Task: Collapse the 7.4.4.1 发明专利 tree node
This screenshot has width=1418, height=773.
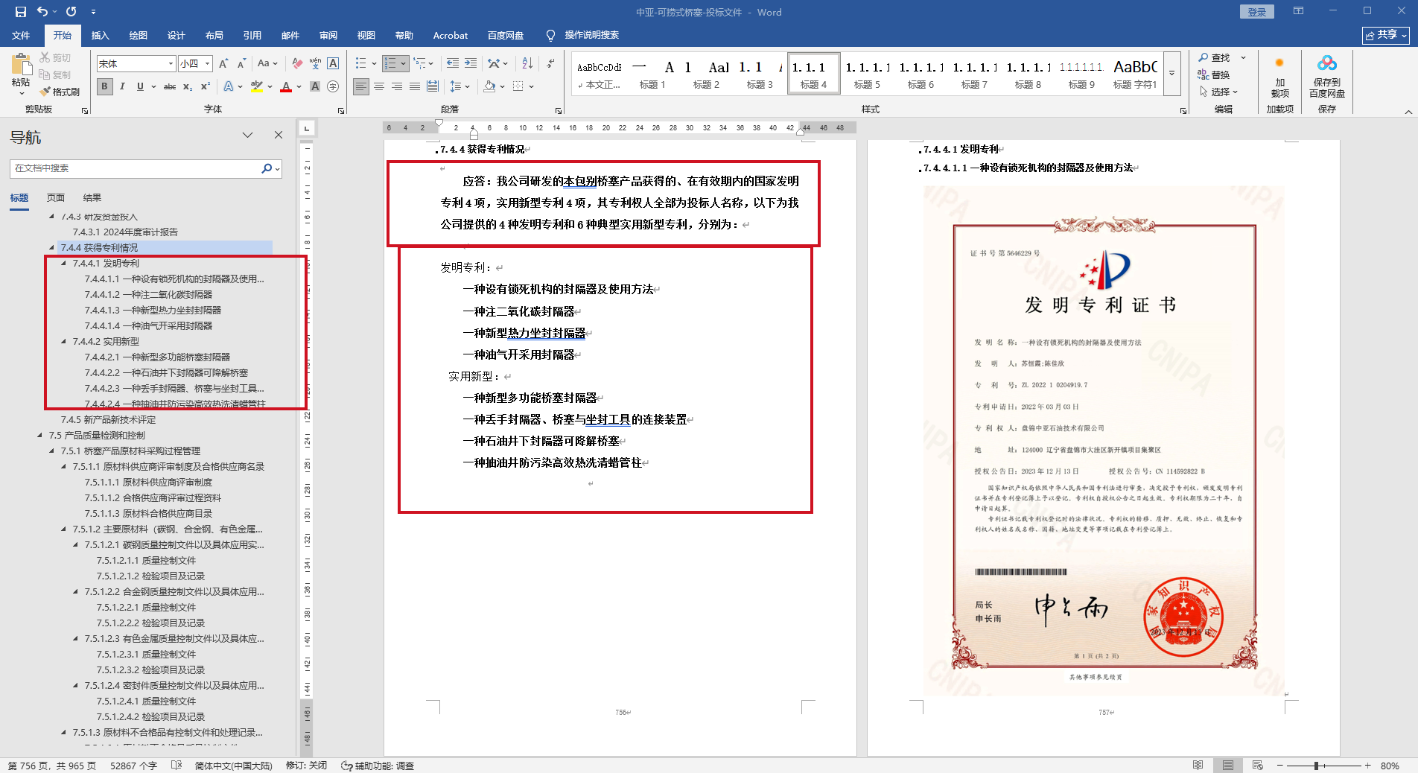Action: pyautogui.click(x=63, y=263)
